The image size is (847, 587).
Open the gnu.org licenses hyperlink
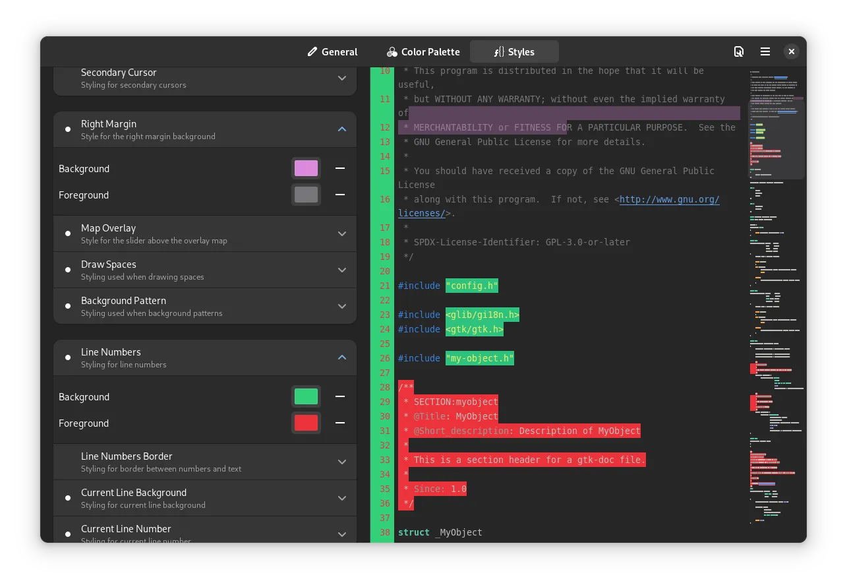[x=669, y=199]
